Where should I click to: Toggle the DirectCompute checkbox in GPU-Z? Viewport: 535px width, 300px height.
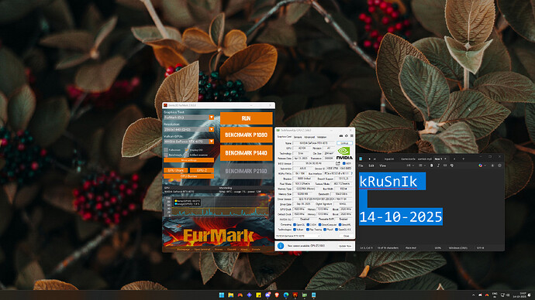[x=319, y=225]
